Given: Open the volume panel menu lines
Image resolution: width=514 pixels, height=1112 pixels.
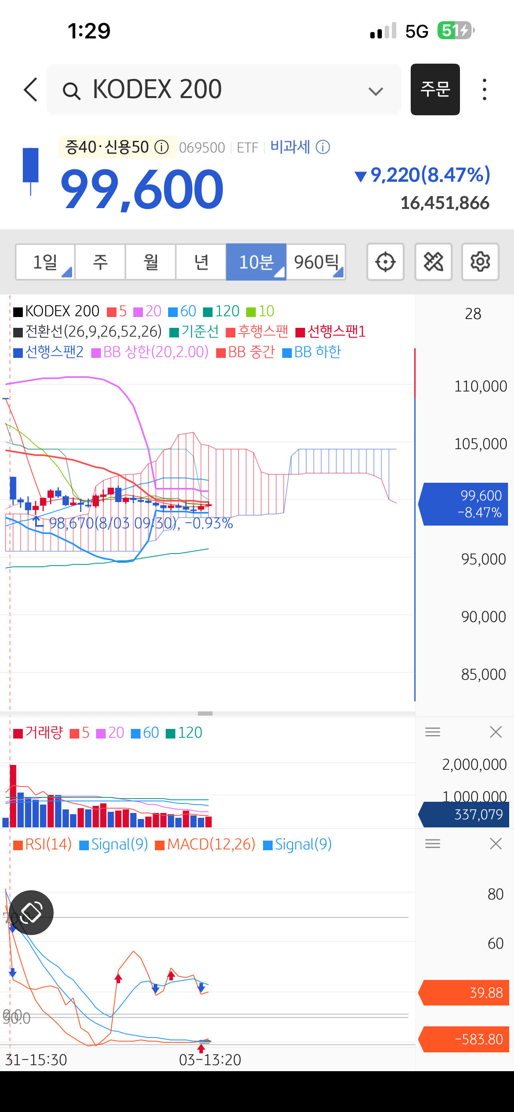Looking at the screenshot, I should (x=432, y=732).
